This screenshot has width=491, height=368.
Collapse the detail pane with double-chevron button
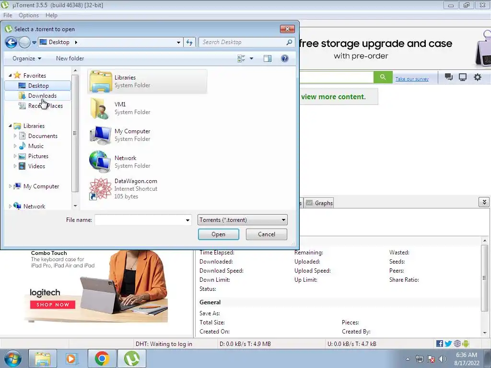pos(484,202)
